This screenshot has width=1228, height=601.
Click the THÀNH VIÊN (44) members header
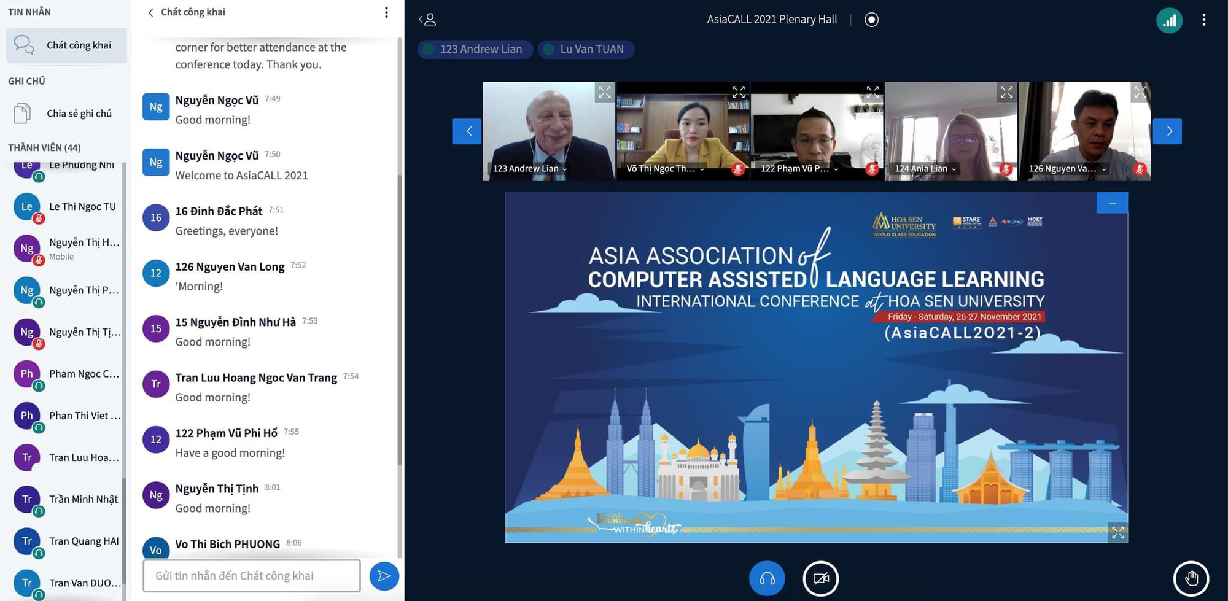pos(44,148)
